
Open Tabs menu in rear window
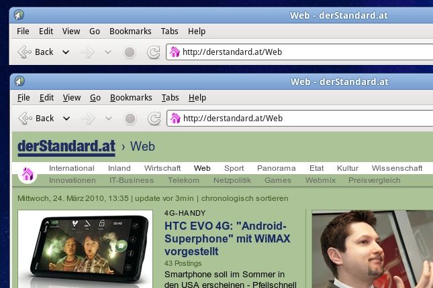tap(170, 31)
